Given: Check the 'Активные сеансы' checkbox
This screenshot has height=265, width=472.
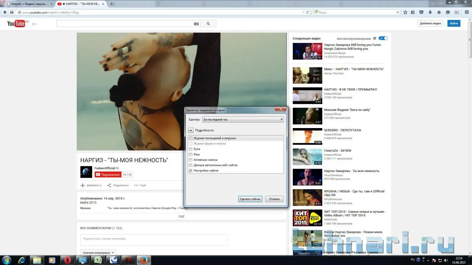Looking at the screenshot, I should [x=191, y=160].
